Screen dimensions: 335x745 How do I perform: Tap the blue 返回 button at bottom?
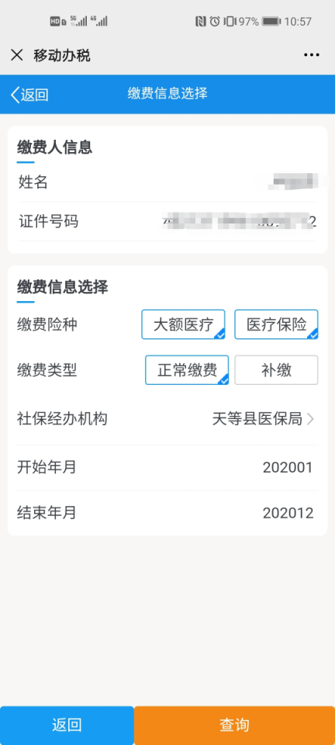point(67,726)
